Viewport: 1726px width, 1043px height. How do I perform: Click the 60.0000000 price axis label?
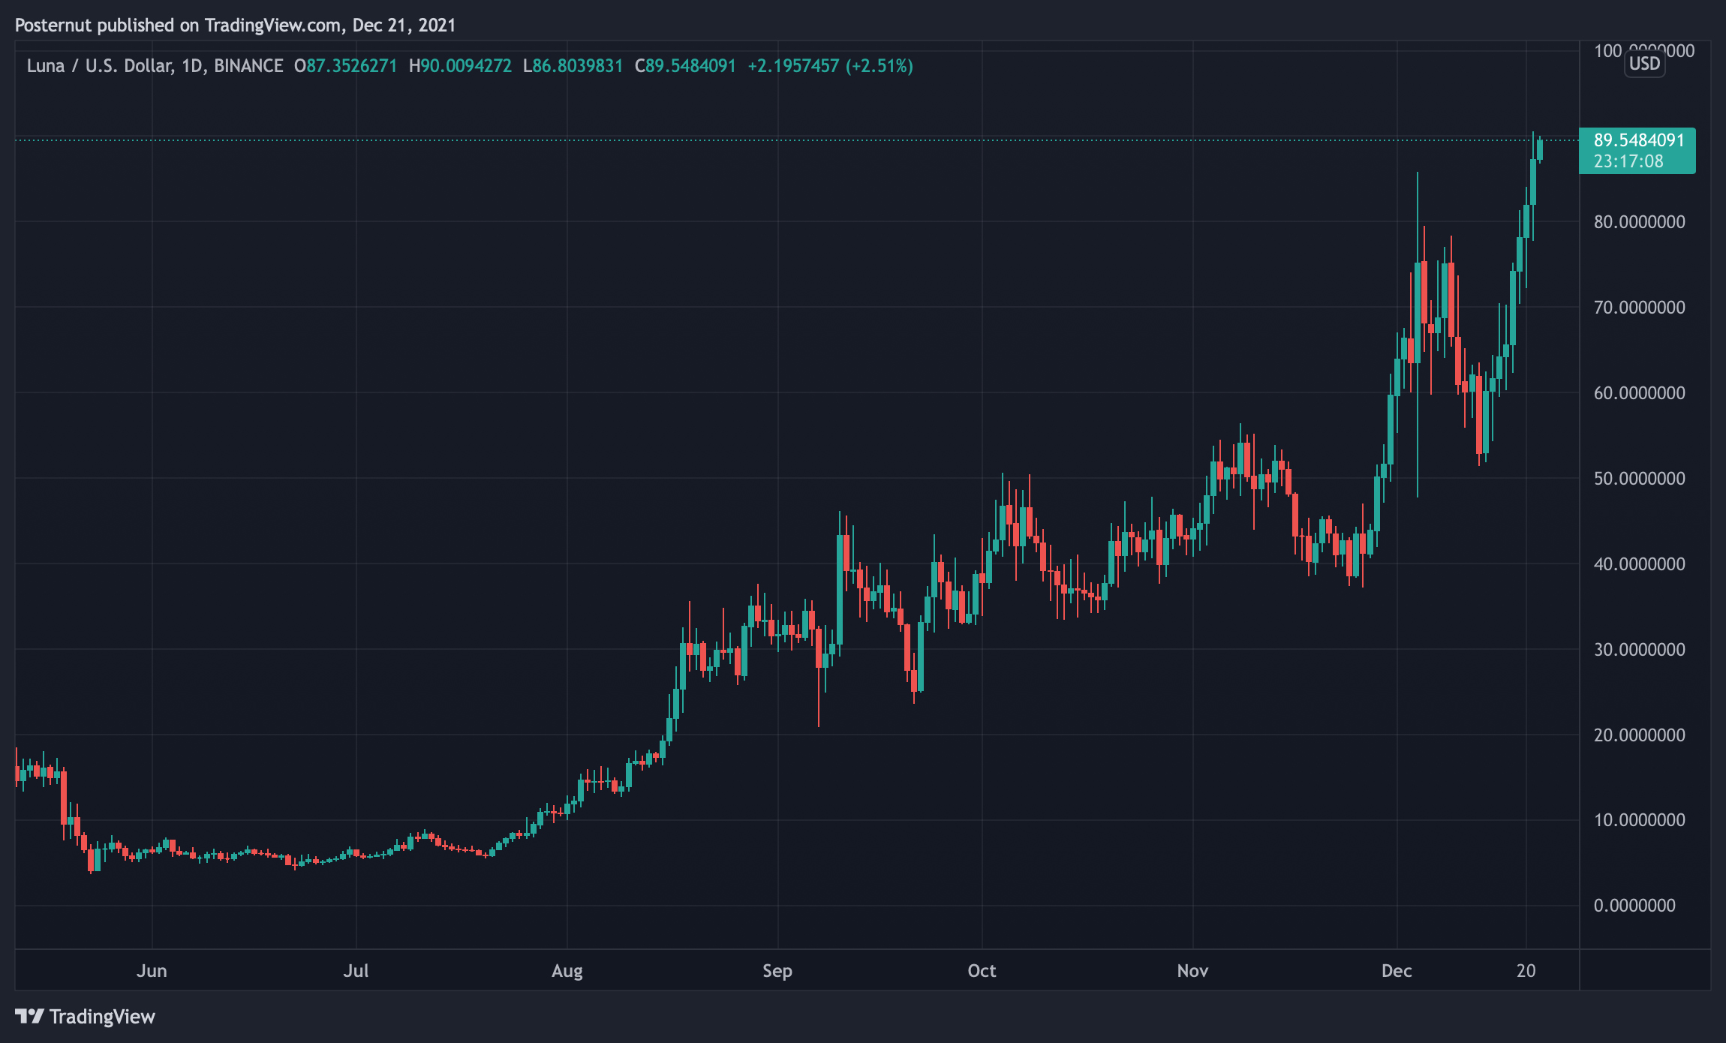click(1639, 393)
